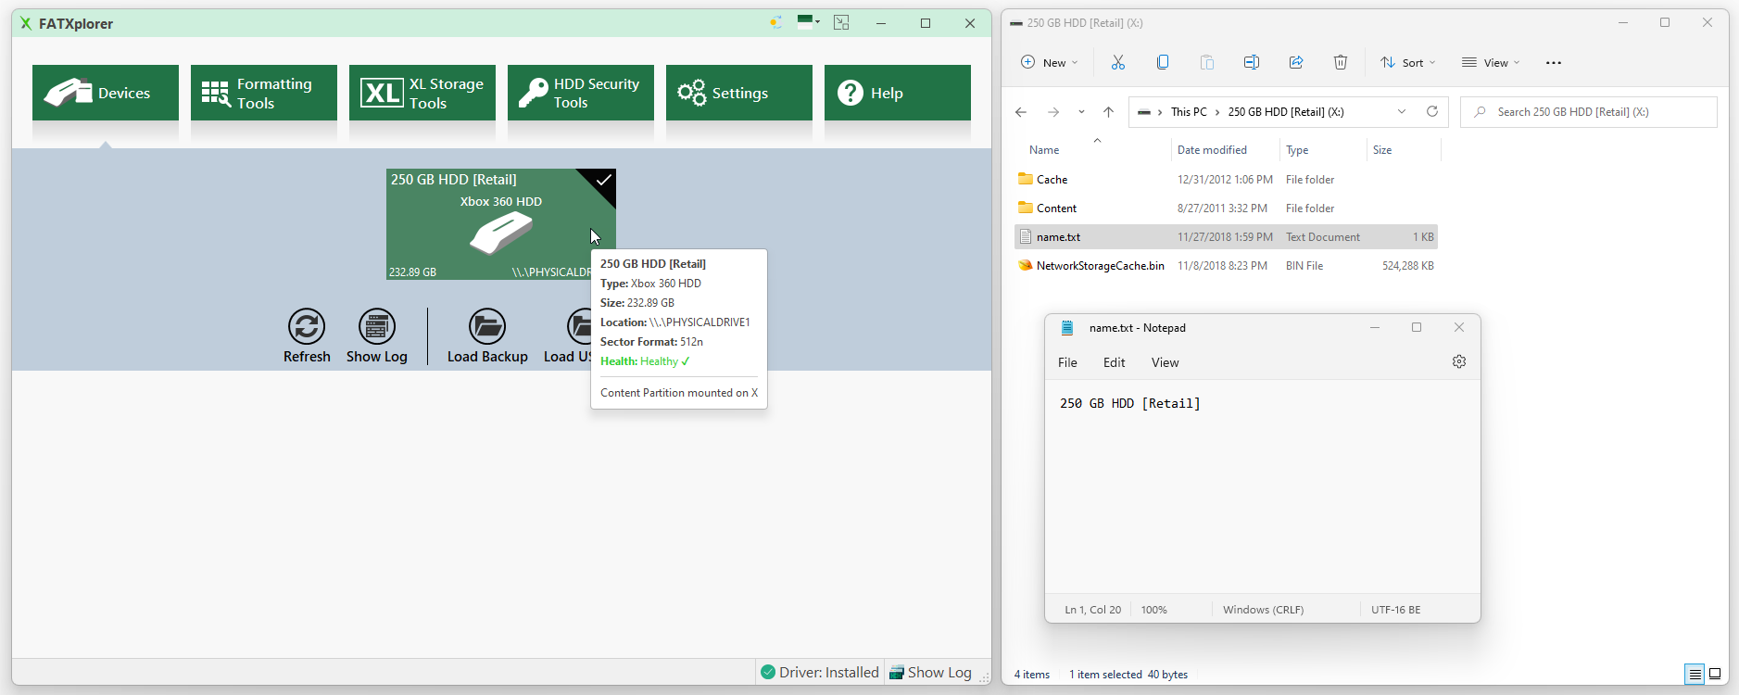Viewport: 1739px width, 695px height.
Task: Click the FATXplorer compact mode icon
Action: coord(841,22)
